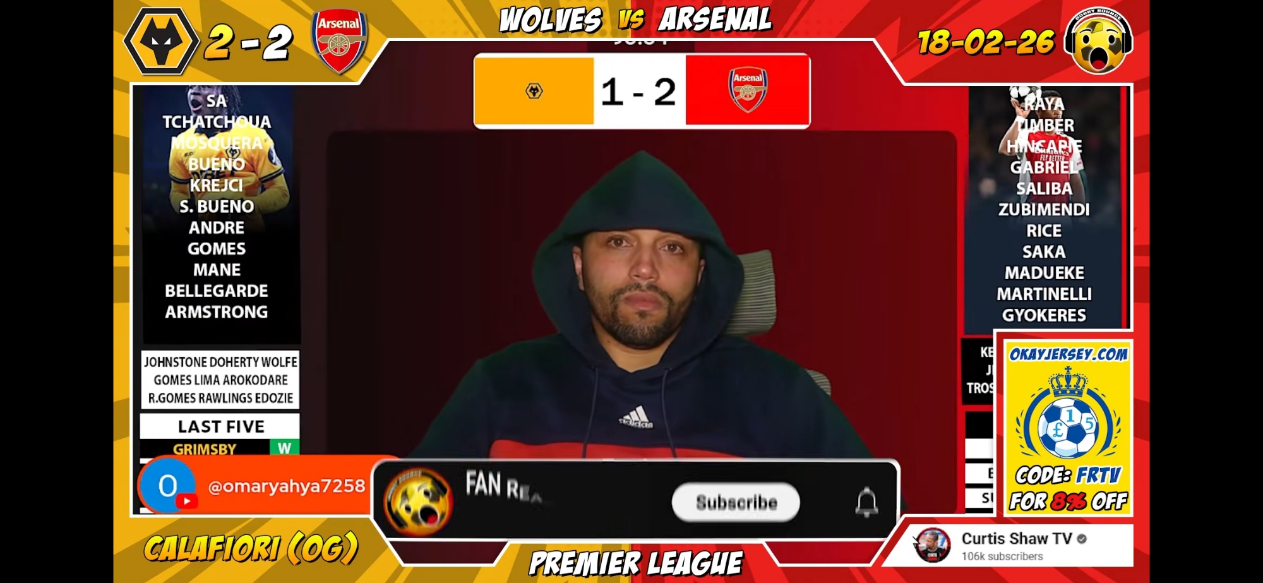Click the 1 - 2 scoreboard display
Viewport: 1263px width, 583px height.
(x=638, y=92)
